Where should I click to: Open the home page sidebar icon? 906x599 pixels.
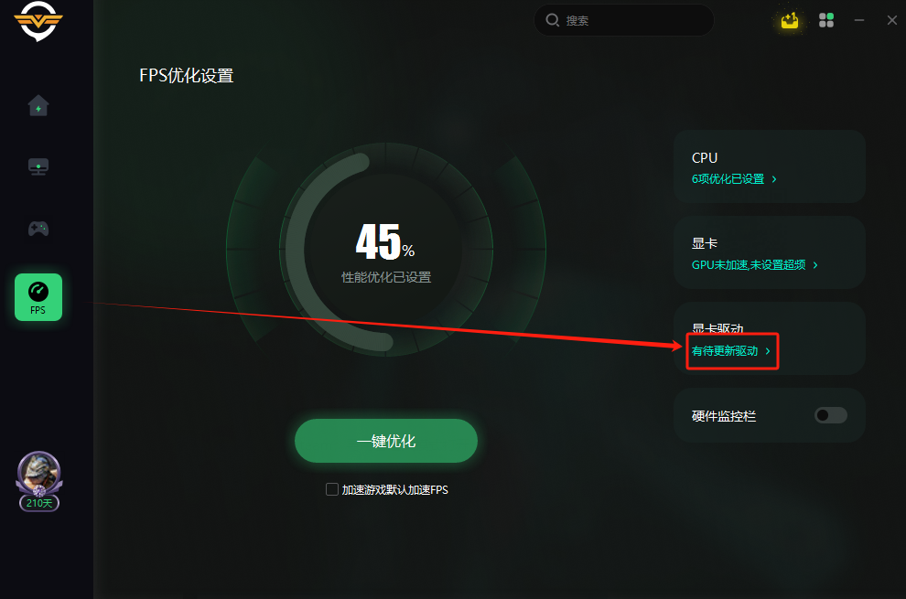click(38, 106)
